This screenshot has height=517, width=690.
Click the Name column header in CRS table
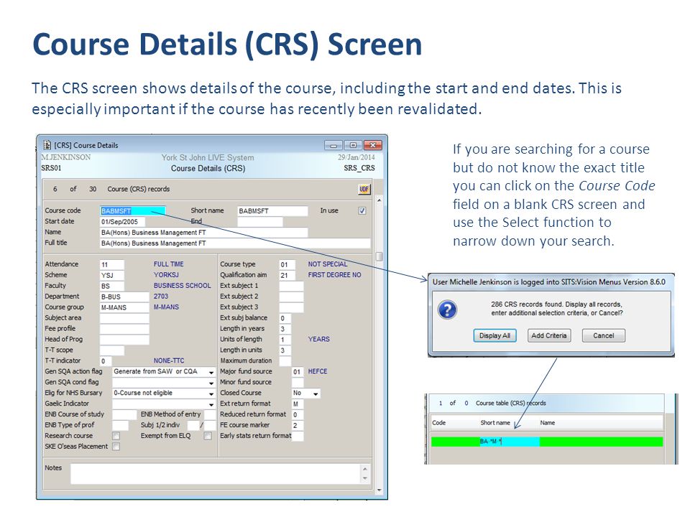[x=548, y=423]
